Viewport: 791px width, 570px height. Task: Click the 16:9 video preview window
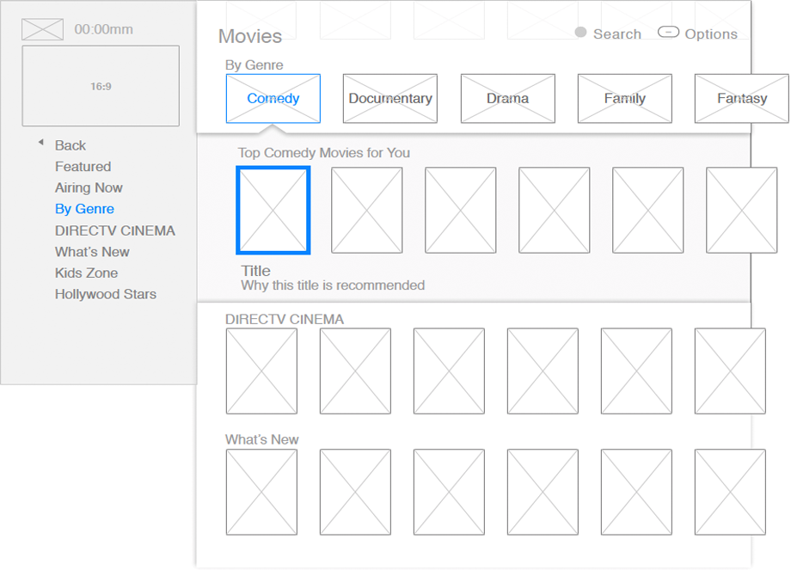click(101, 86)
